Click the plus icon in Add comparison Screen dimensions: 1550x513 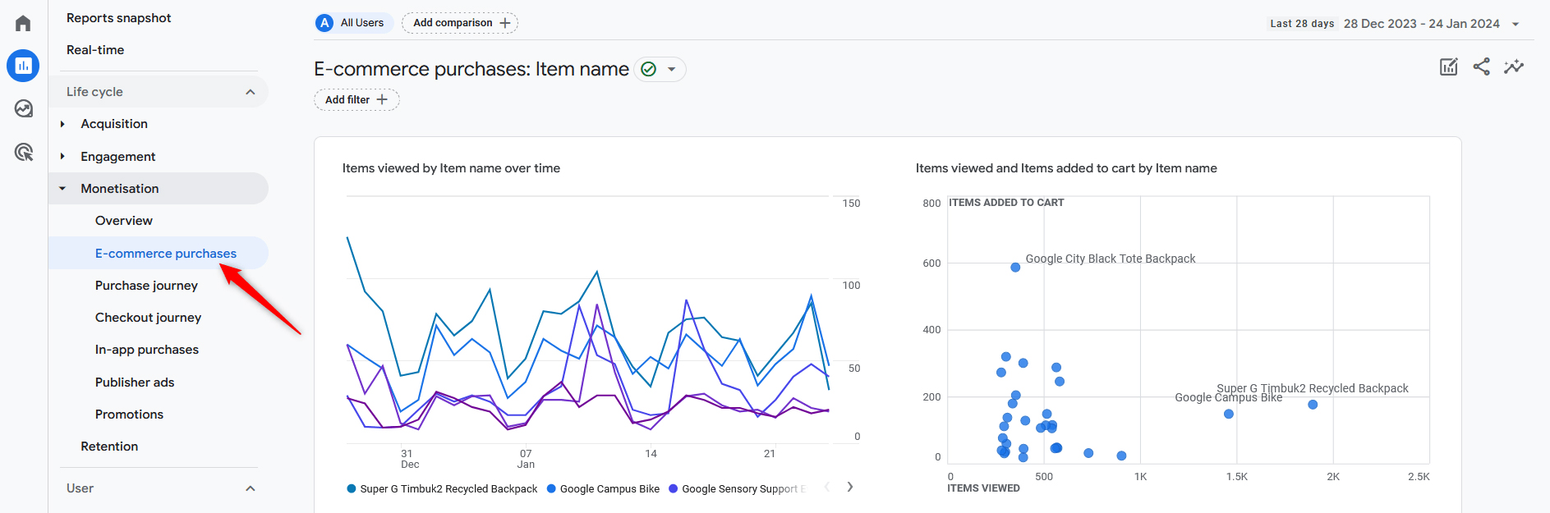(505, 23)
